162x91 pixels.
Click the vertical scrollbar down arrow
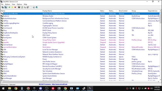click(160, 80)
